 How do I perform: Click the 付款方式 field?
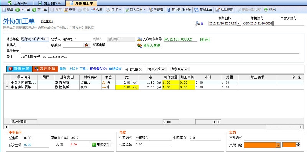click(153, 138)
